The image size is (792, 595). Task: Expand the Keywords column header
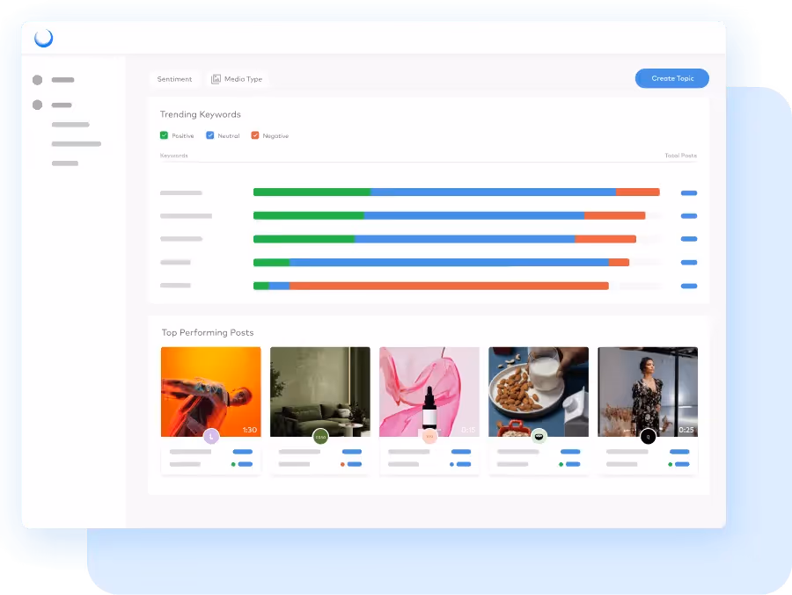(172, 155)
